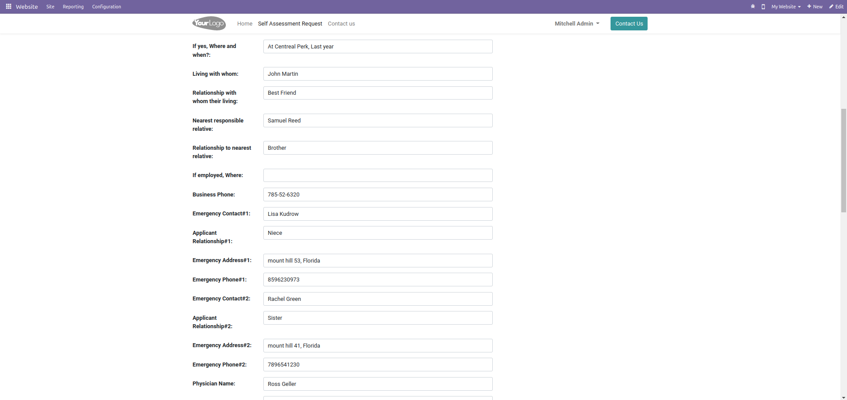
Task: Open the Site menu
Action: point(50,7)
